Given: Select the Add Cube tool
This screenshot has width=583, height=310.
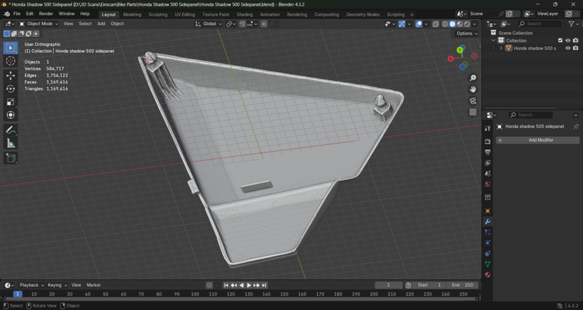Looking at the screenshot, I should [10, 158].
